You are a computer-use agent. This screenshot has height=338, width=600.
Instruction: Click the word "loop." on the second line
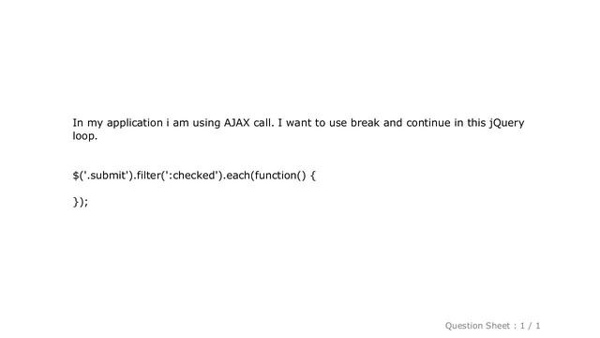coord(85,136)
